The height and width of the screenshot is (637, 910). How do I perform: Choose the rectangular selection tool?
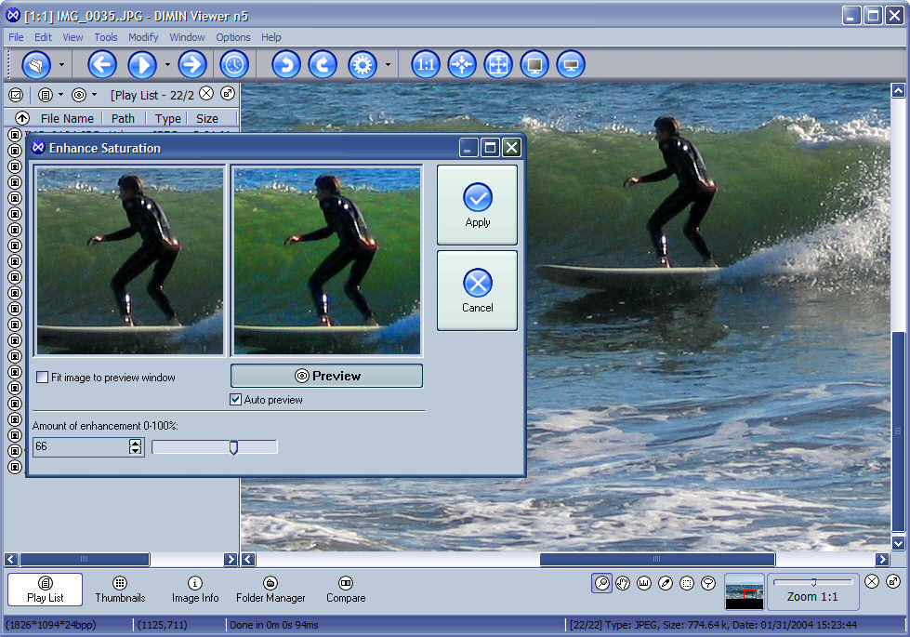click(687, 583)
